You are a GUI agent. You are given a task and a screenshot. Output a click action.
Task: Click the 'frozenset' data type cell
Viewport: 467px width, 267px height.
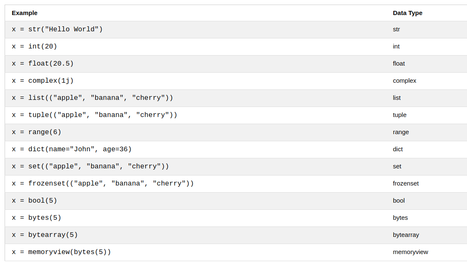click(405, 183)
